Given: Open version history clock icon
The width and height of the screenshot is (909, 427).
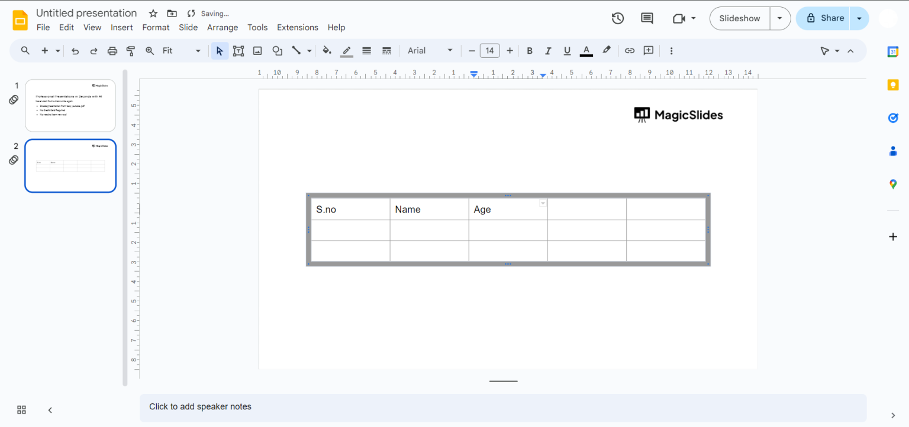Looking at the screenshot, I should pos(618,18).
